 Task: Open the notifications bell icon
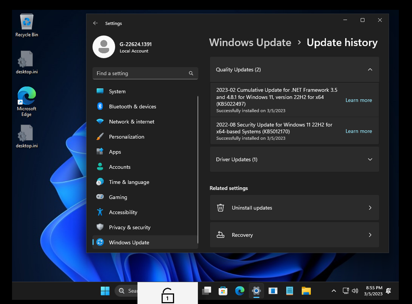coord(388,291)
